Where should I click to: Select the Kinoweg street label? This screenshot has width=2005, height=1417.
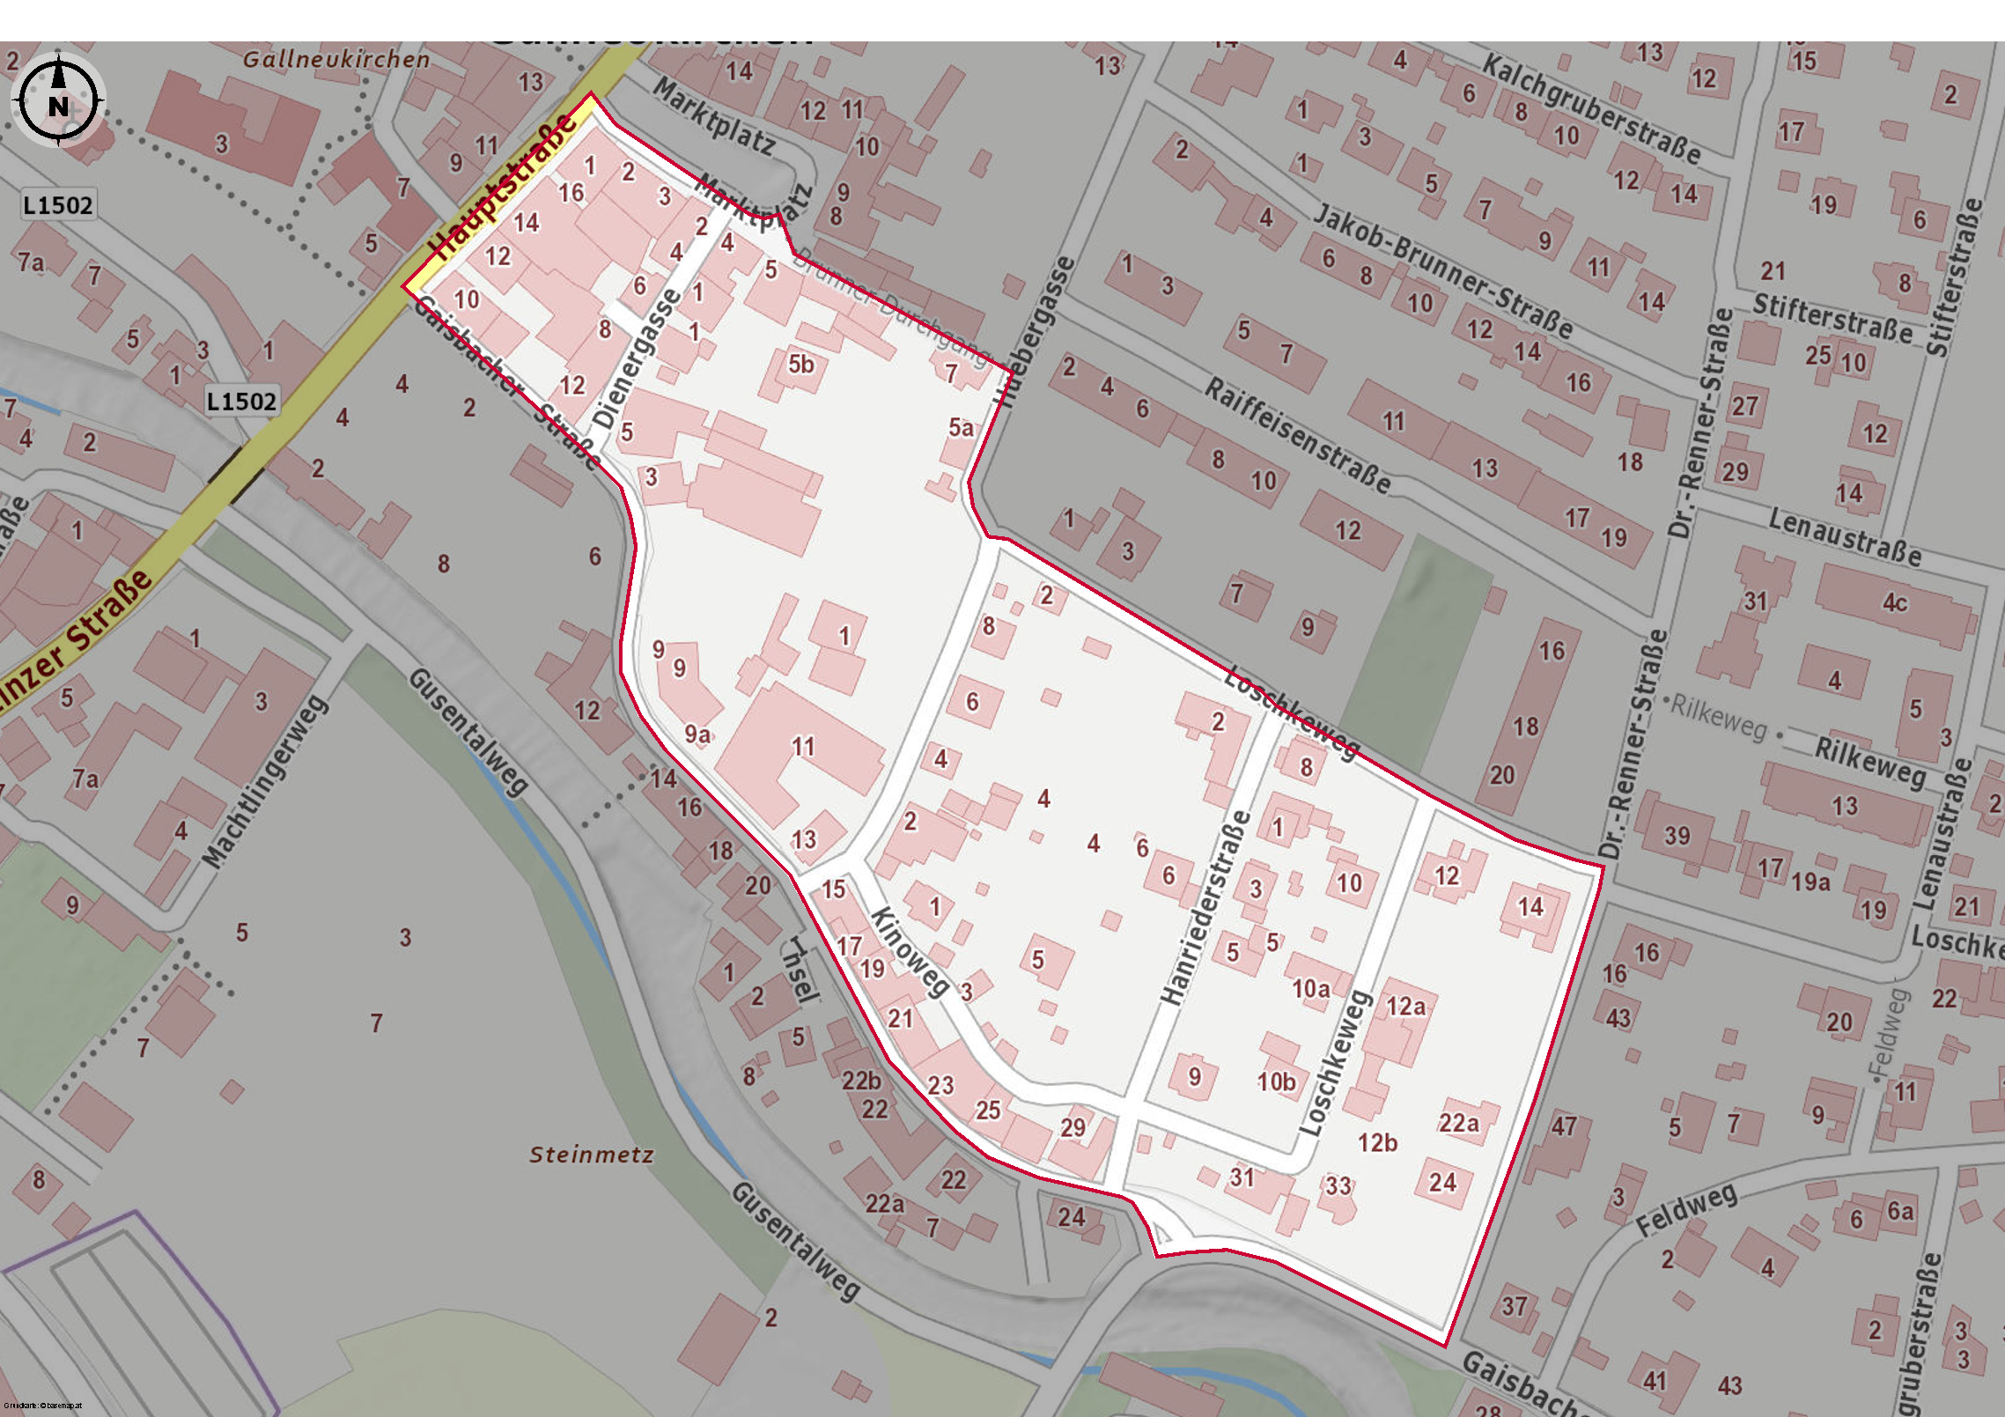(910, 952)
